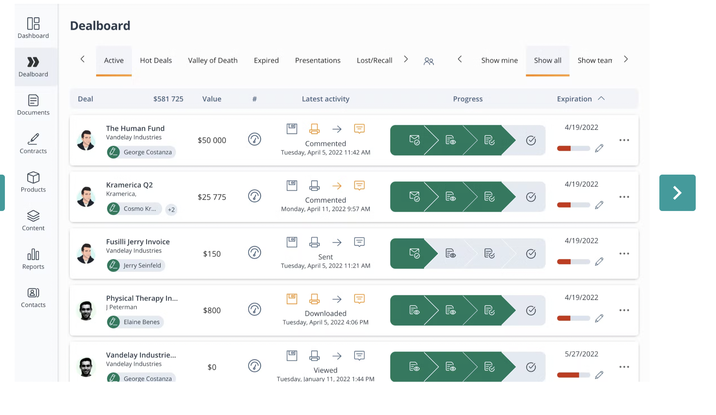Image resolution: width=716 pixels, height=415 pixels.
Task: Click the team members icon beside tabs
Action: pos(429,61)
